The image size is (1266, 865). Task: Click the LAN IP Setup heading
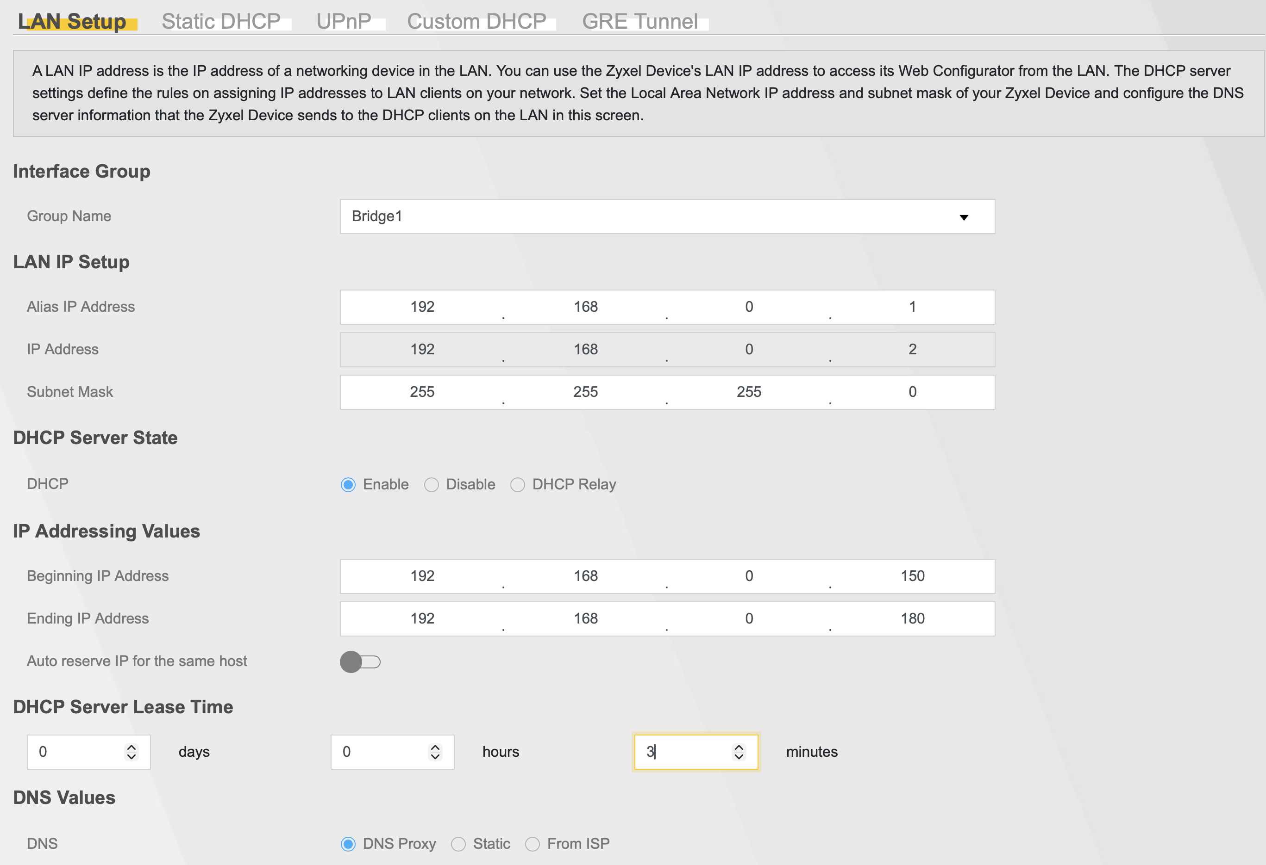71,262
